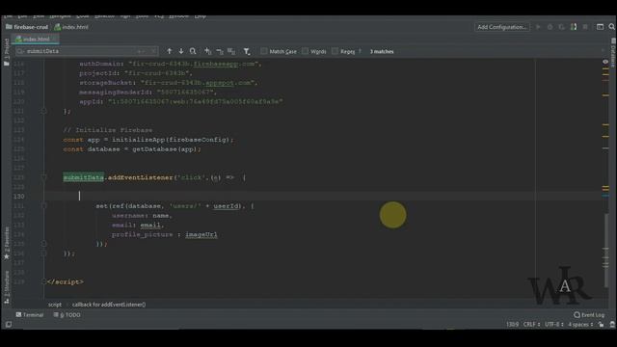Toggle read-only lock icon in status bar
The width and height of the screenshot is (617, 347).
coord(601,325)
